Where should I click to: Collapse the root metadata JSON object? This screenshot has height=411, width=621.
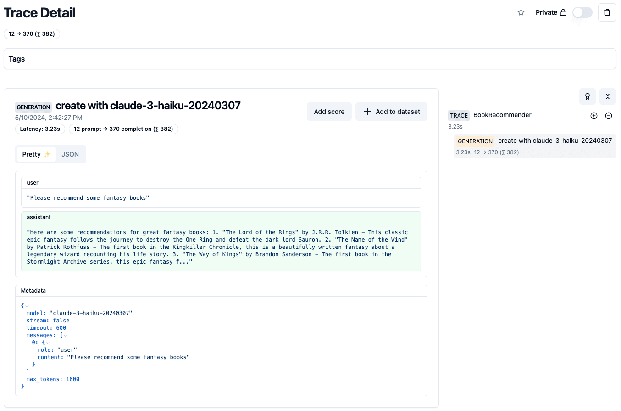tap(27, 306)
